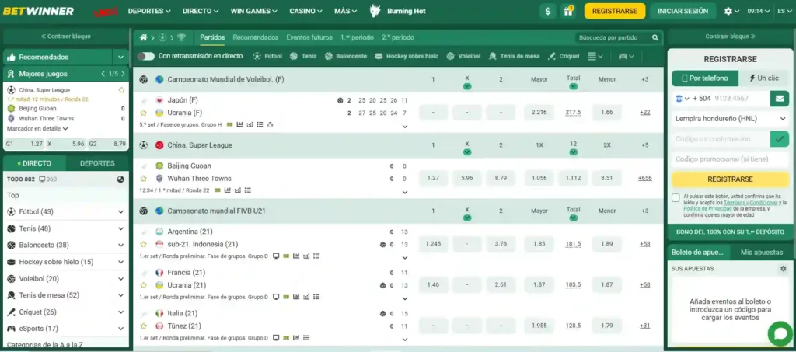Switch to the Partidos tab
The width and height of the screenshot is (796, 352).
[212, 37]
